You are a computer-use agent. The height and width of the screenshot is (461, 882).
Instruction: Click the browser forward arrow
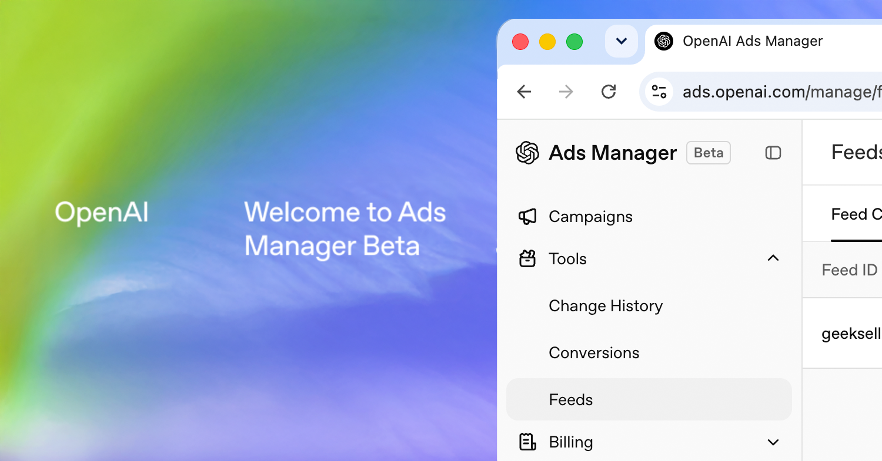[566, 92]
